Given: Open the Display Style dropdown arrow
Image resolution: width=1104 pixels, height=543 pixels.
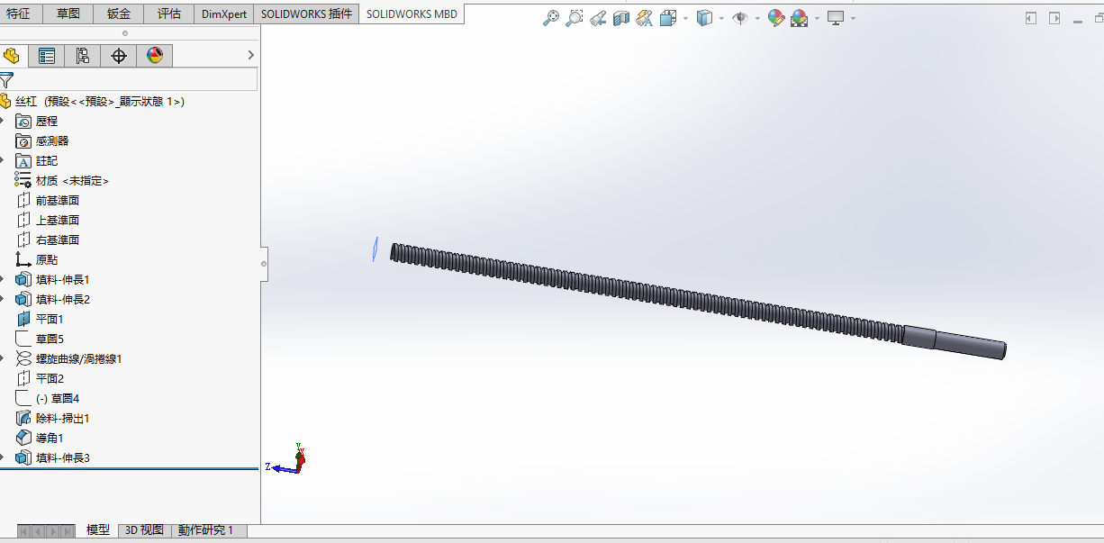Looking at the screenshot, I should click(721, 18).
